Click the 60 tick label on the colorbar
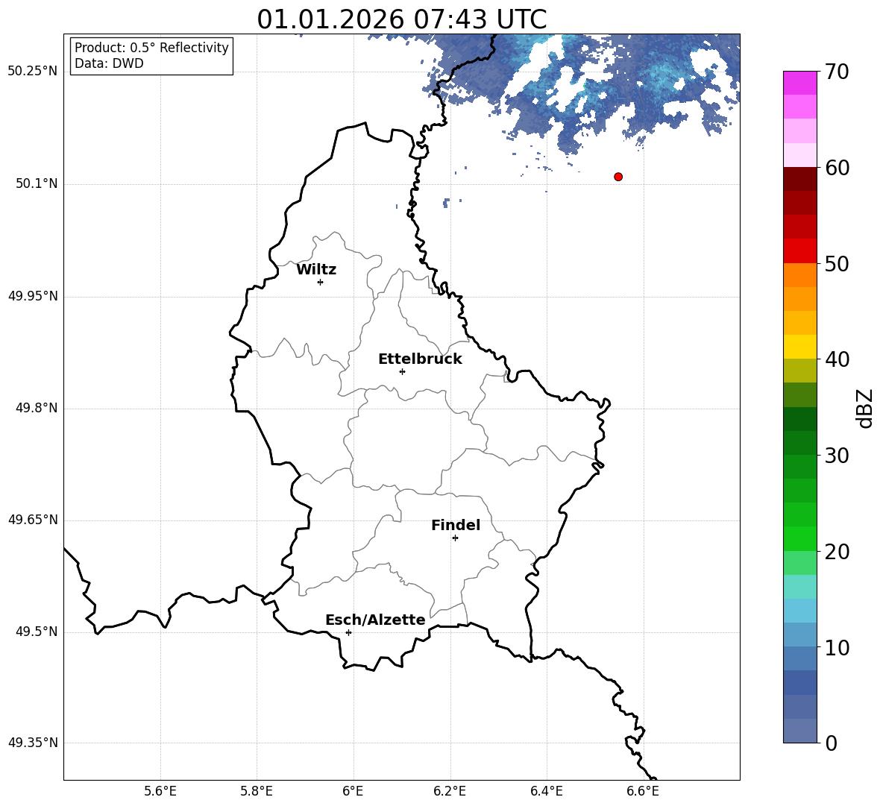 837,168
